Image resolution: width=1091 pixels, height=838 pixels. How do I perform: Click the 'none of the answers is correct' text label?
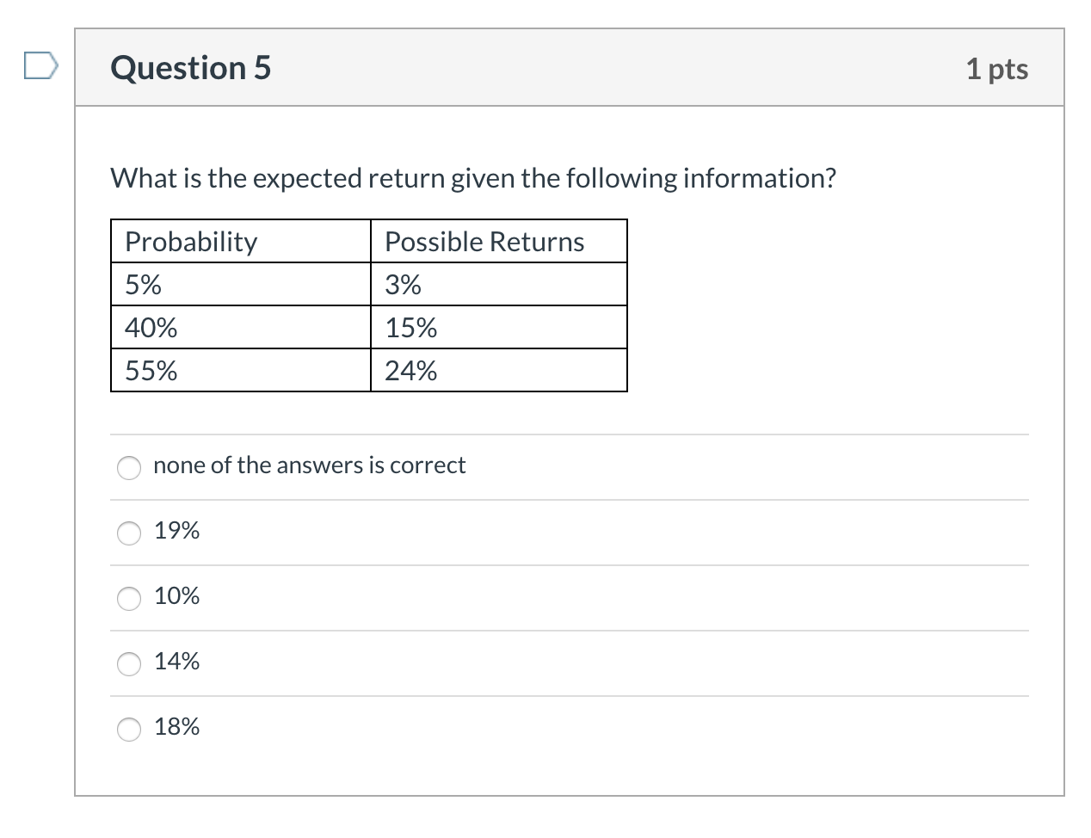[310, 465]
